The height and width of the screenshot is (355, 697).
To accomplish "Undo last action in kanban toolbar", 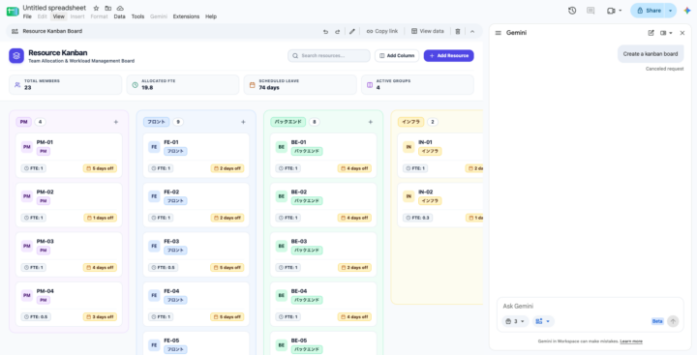I will tap(325, 31).
